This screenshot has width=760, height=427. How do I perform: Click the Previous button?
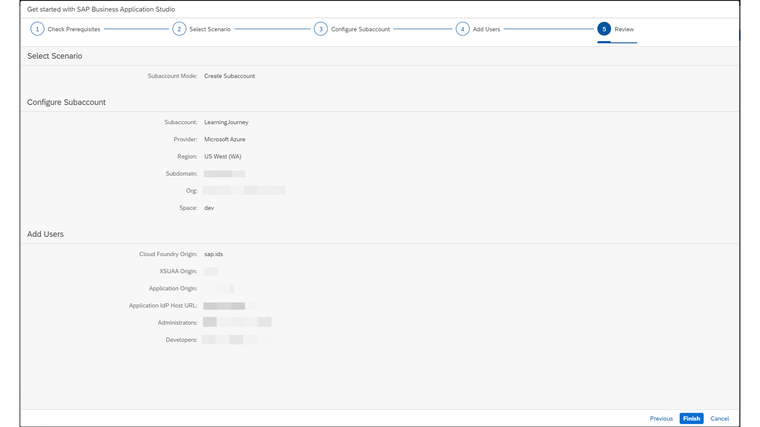tap(661, 418)
